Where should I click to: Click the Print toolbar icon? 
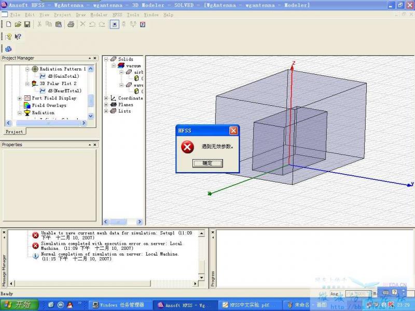click(71, 24)
